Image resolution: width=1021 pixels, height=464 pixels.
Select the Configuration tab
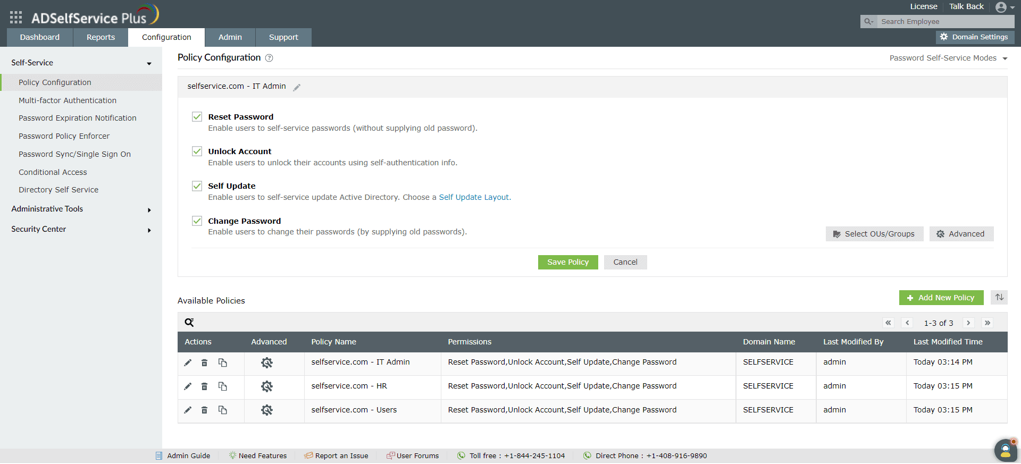coord(166,37)
